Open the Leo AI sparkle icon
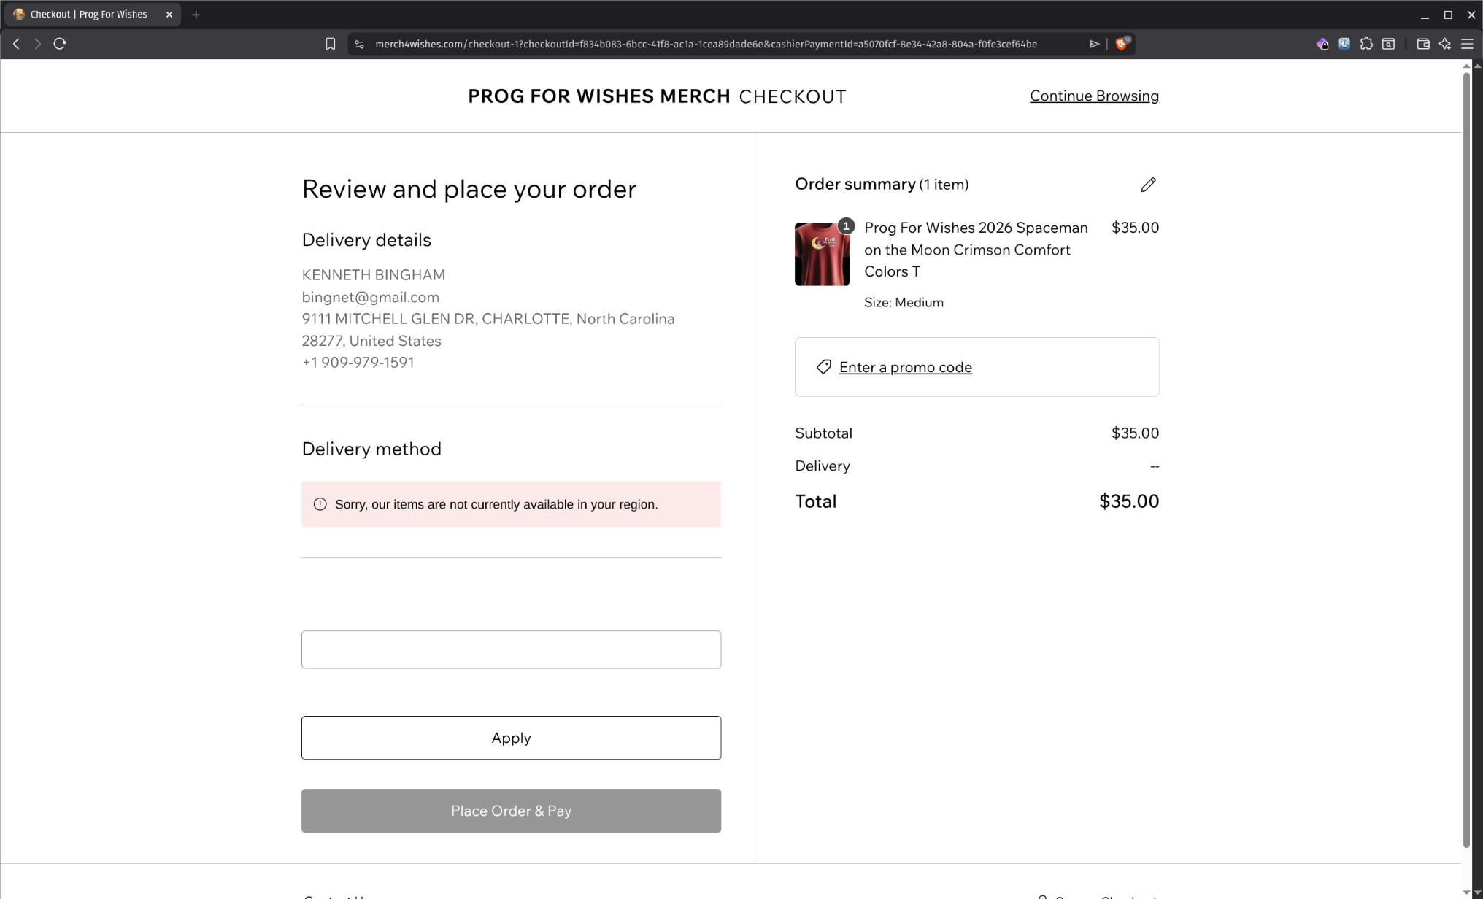 tap(1445, 44)
